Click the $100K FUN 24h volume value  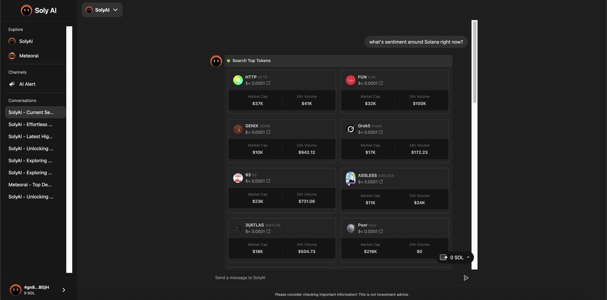419,103
